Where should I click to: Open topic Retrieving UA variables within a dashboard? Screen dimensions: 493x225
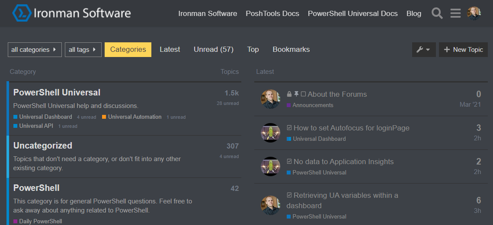(x=343, y=200)
